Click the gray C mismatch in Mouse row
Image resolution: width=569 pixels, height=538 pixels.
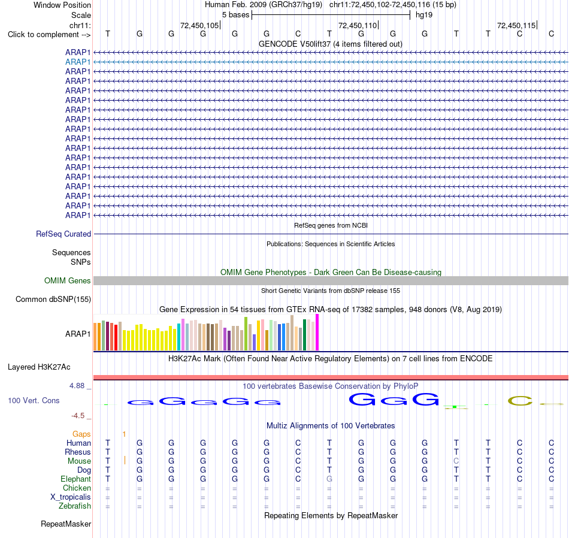456,461
